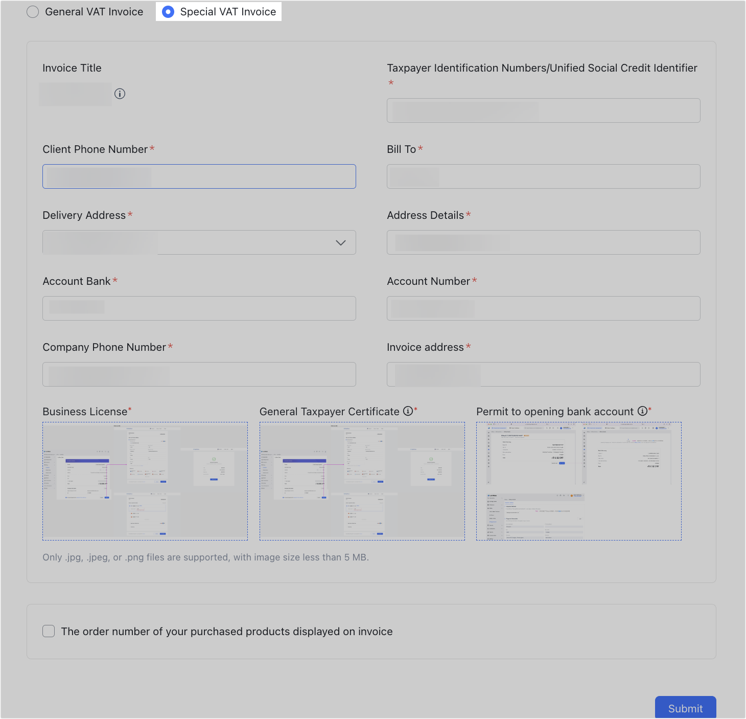Image resolution: width=746 pixels, height=719 pixels.
Task: Click the Client Phone Number input field
Action: click(199, 176)
